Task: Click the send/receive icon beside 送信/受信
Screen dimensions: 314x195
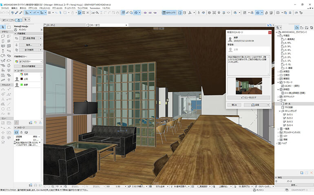Action: (17, 38)
